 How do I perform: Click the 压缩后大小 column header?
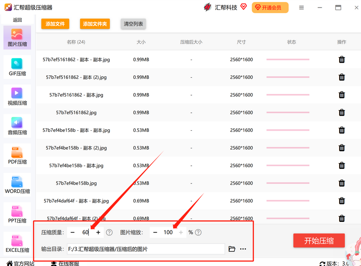click(191, 42)
